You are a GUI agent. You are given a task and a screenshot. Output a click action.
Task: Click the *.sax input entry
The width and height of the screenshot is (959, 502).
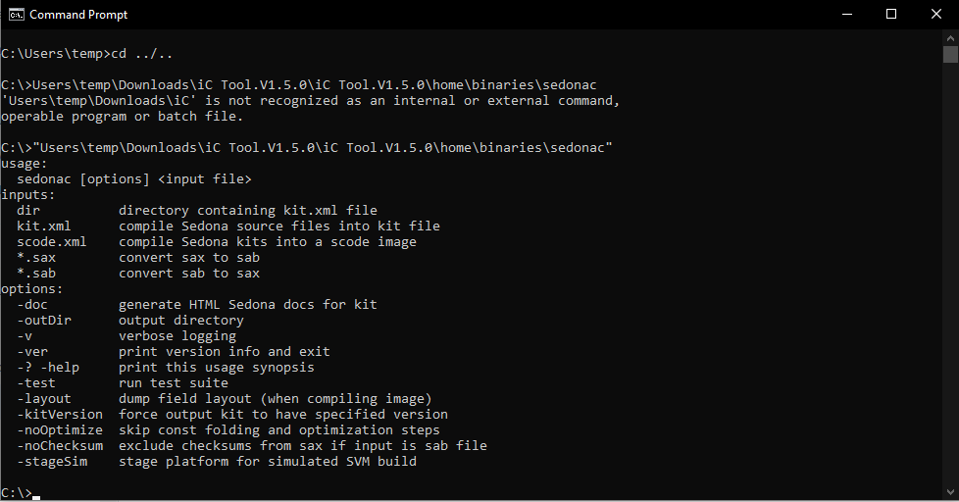(x=36, y=258)
